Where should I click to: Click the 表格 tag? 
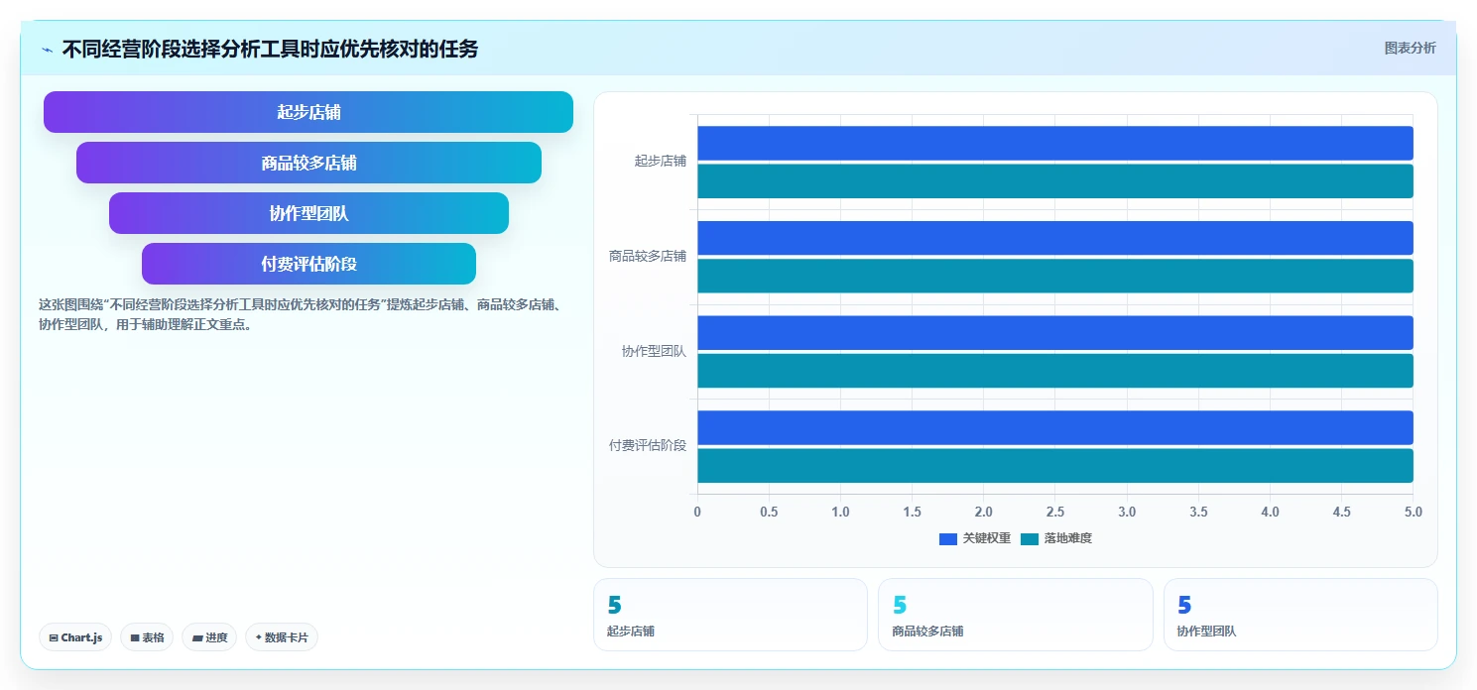point(147,637)
